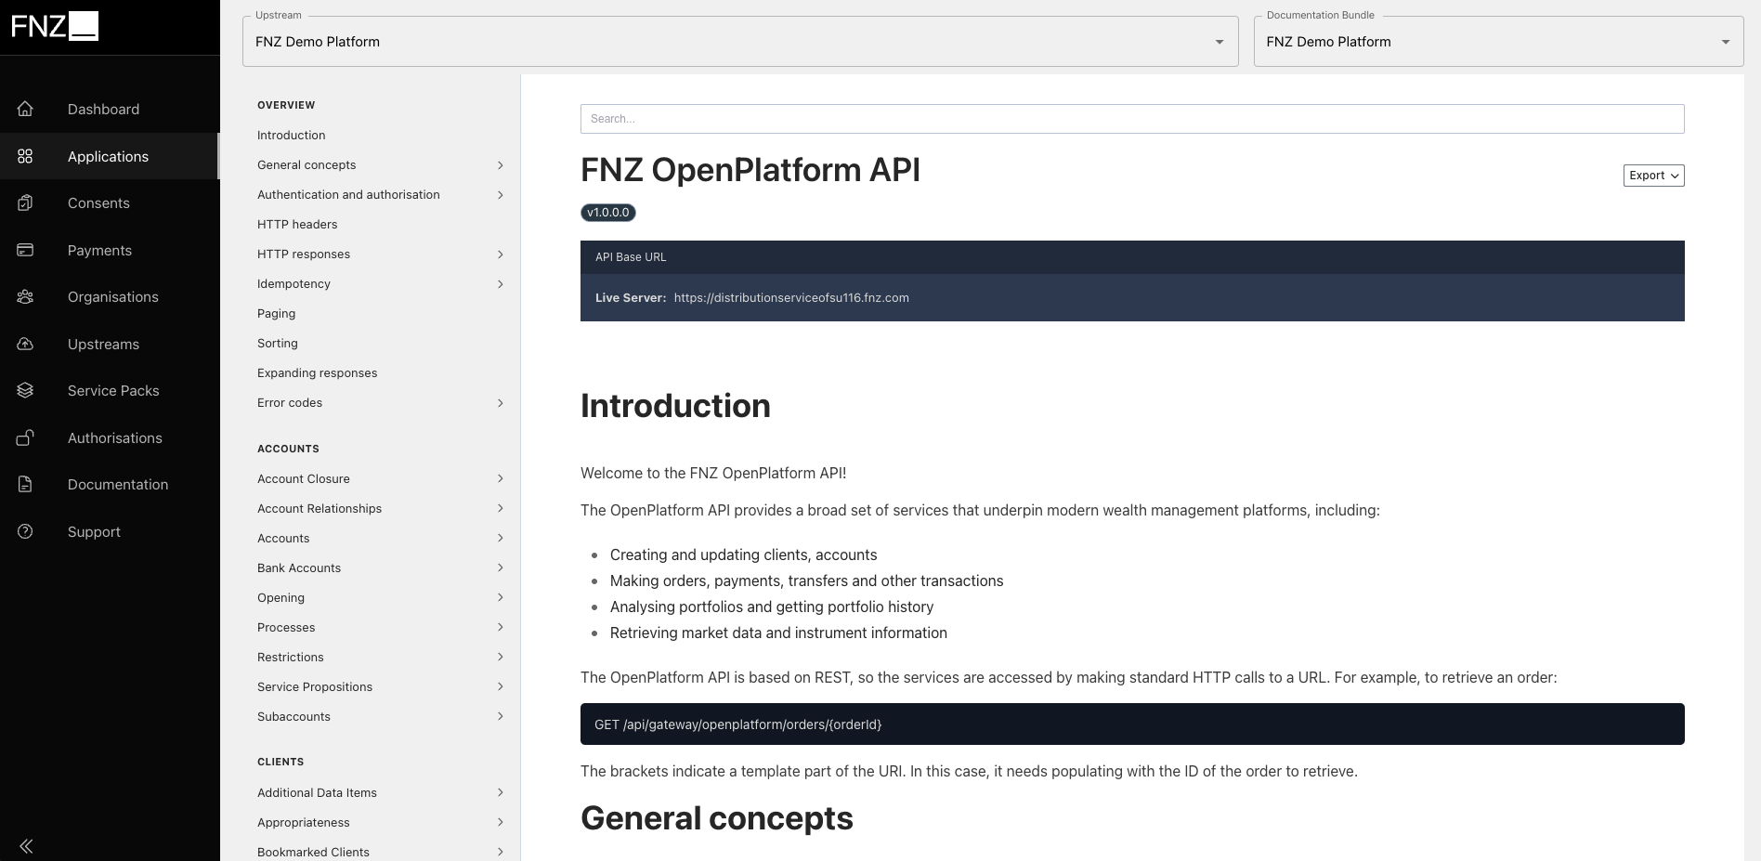Select Upstreams in the sidebar
This screenshot has height=861, width=1761.
click(x=110, y=344)
